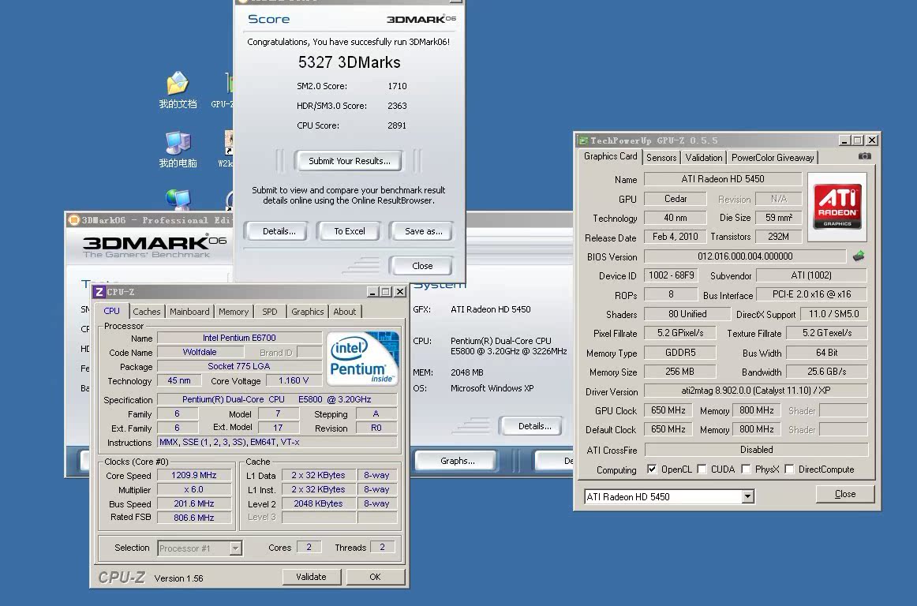Click the Shaders value 80 Unified

(x=687, y=314)
